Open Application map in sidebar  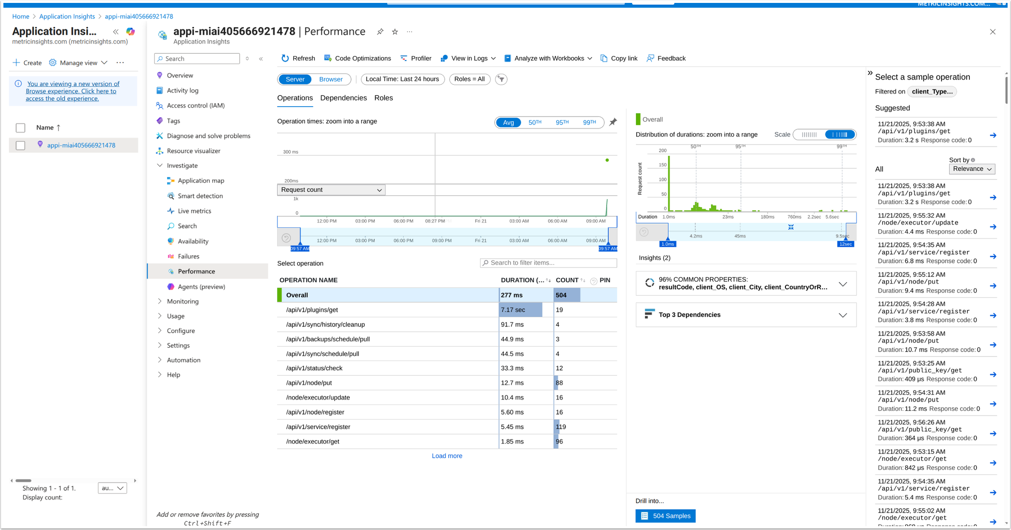pyautogui.click(x=201, y=180)
